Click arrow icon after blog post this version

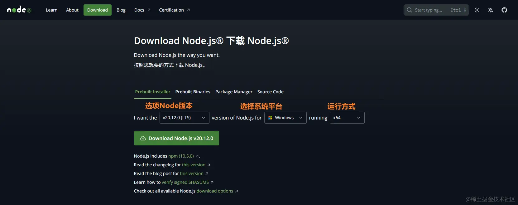coord(207,174)
